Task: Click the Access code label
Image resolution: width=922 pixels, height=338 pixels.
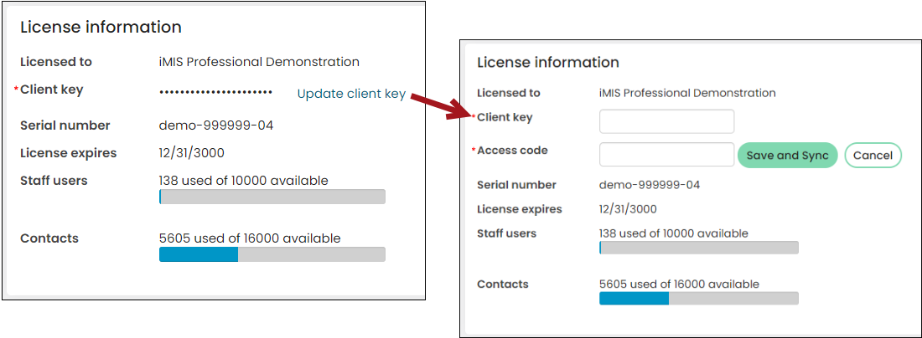Action: point(512,151)
